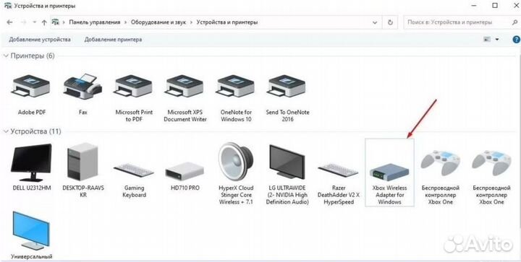The width and height of the screenshot is (521, 262).
Task: Collapse the Принтеры (6) group
Action: click(6, 56)
